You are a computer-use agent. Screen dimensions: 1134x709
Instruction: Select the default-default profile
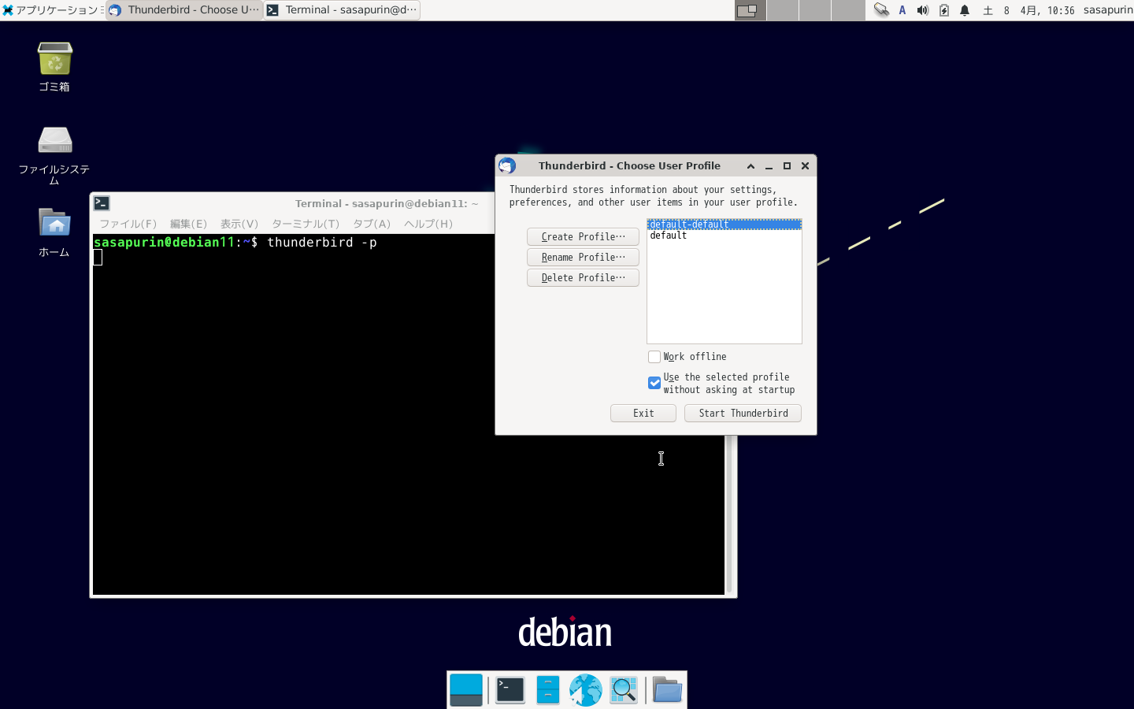click(724, 225)
